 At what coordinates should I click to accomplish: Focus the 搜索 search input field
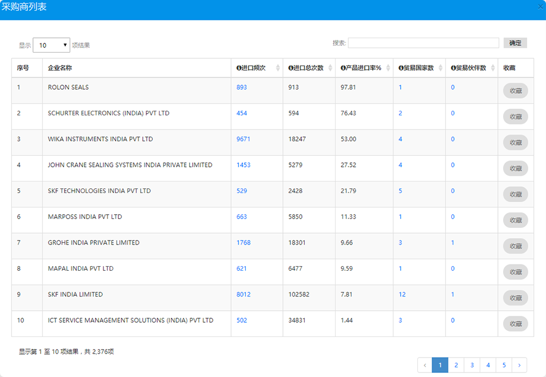click(424, 43)
